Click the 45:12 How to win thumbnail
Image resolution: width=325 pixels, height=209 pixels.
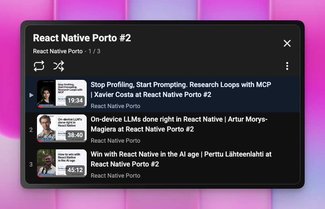(x=62, y=163)
